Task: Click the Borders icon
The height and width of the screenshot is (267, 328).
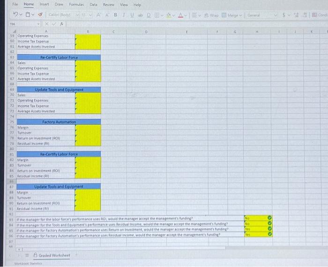Action: tap(157, 15)
